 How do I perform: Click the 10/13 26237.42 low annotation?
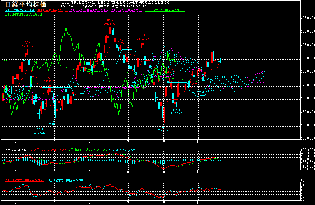[176, 112]
